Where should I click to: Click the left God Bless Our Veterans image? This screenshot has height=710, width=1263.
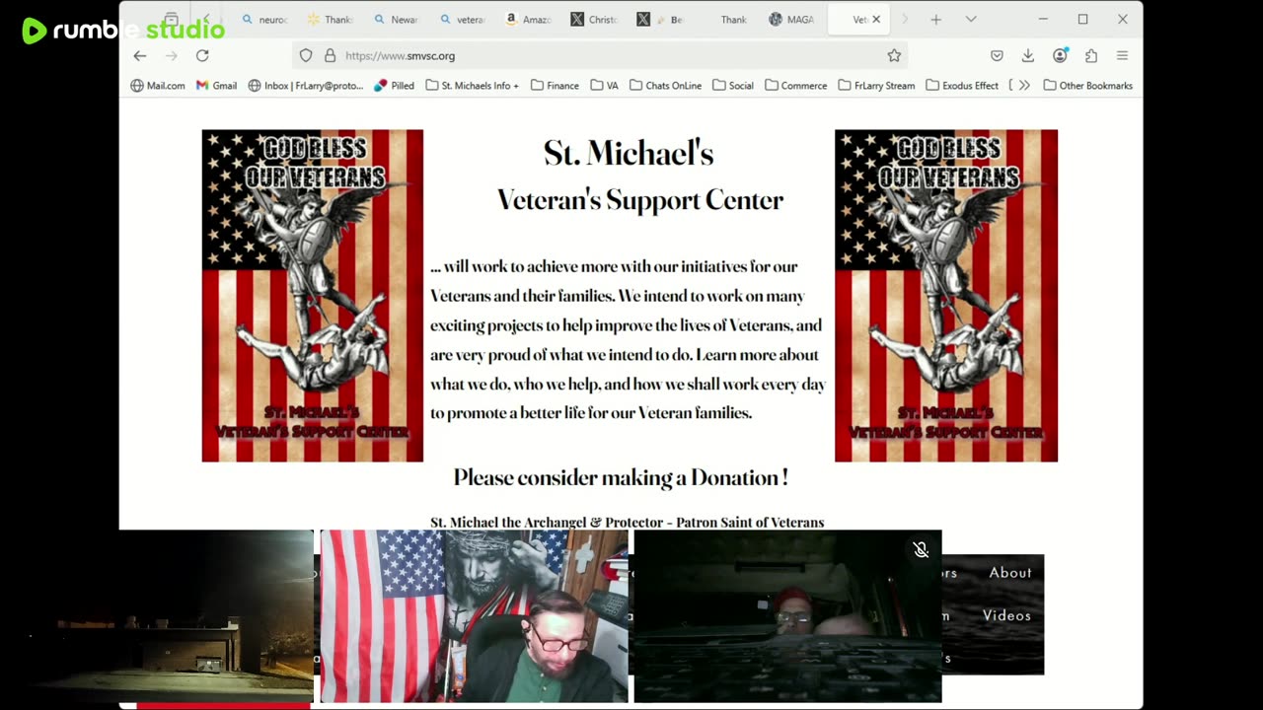click(313, 296)
